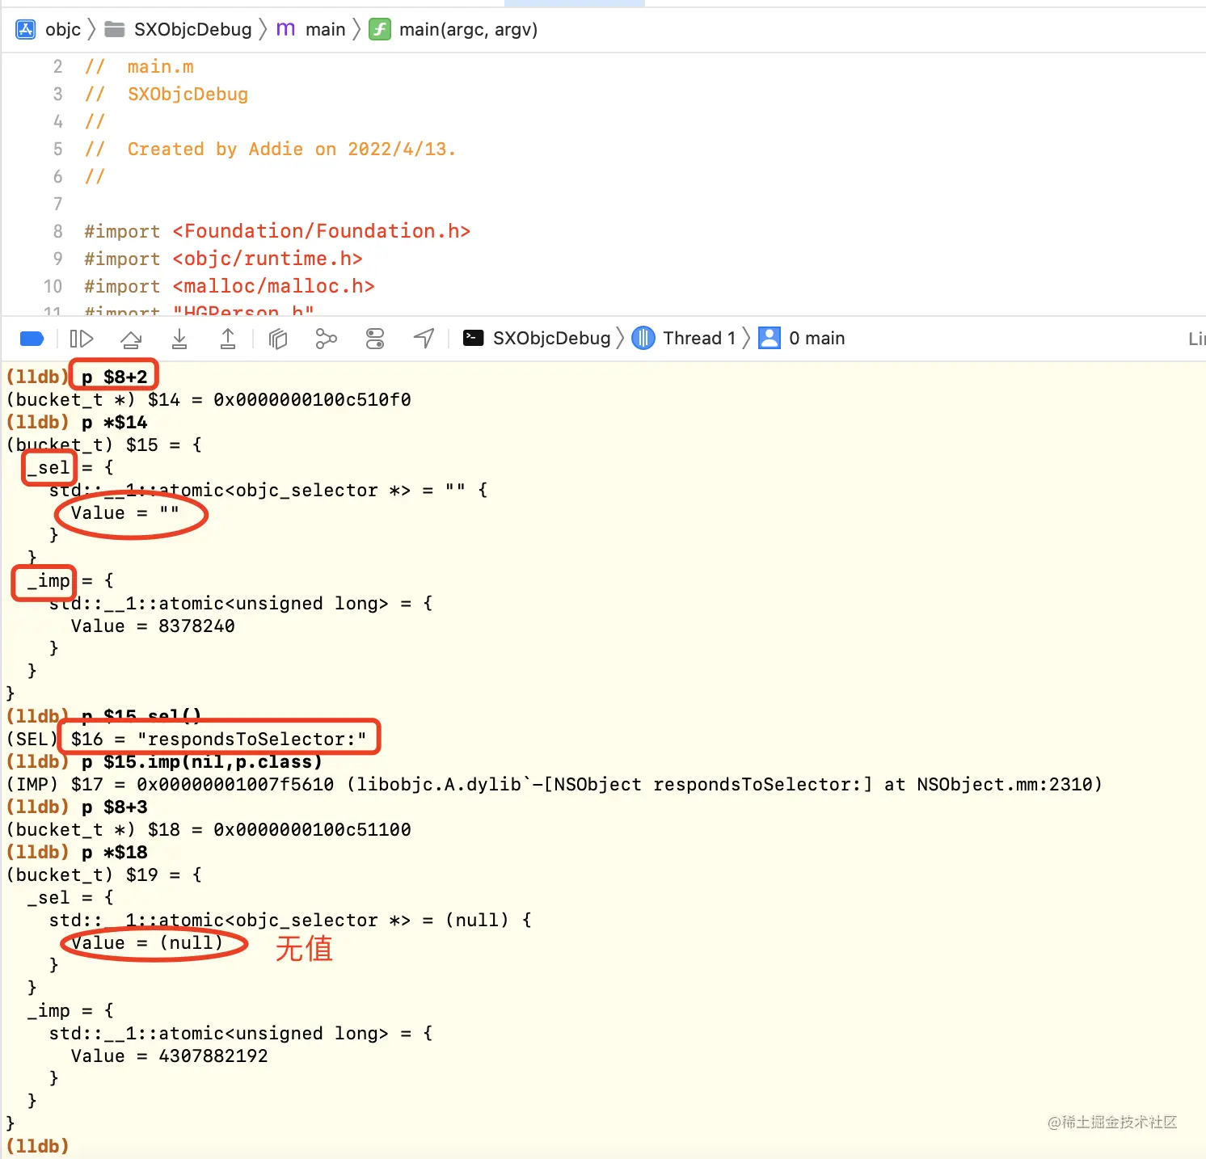Step over the current line
Viewport: 1206px width, 1159px height.
point(131,339)
